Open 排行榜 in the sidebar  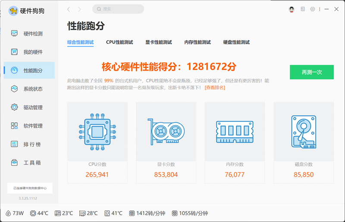[x=29, y=144]
